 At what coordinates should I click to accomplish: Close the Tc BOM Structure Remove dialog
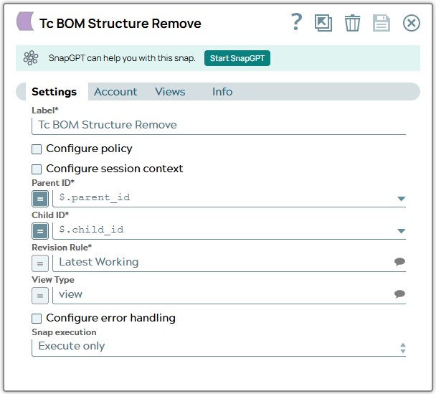point(411,23)
